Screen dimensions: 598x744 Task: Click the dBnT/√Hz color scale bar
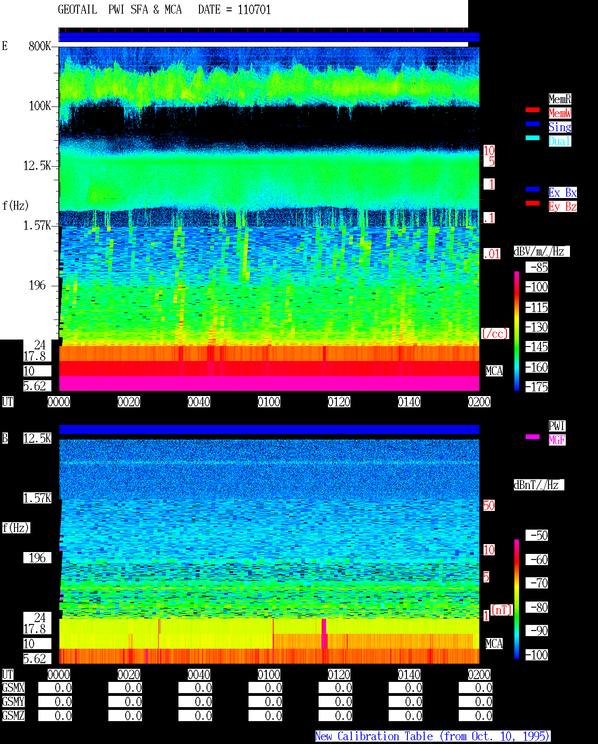[x=517, y=599]
